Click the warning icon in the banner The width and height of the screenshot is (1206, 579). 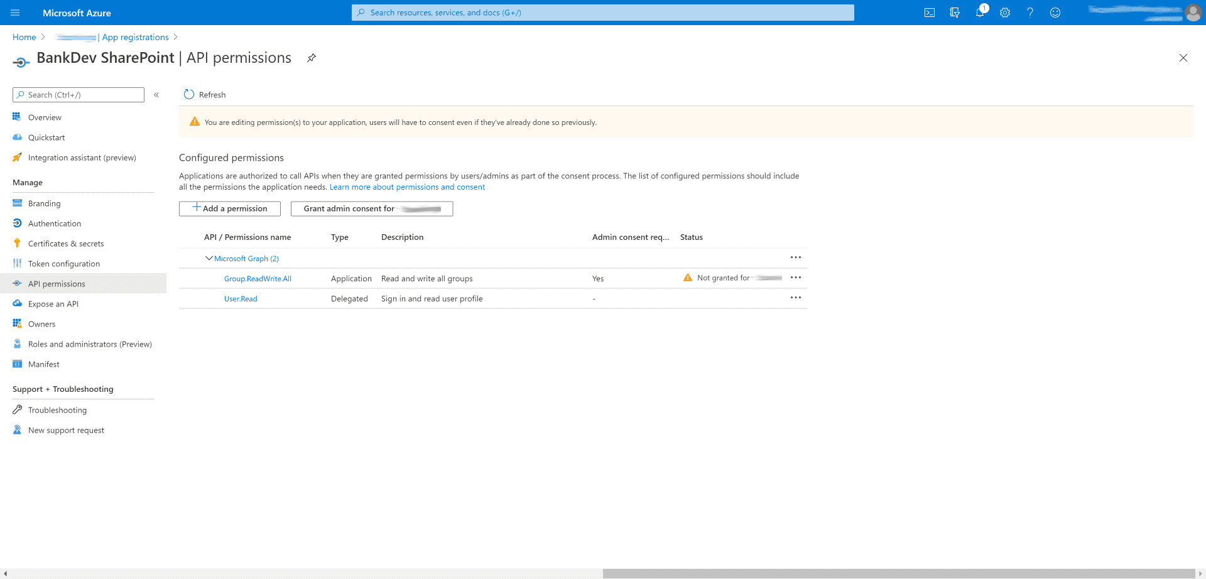(x=195, y=122)
